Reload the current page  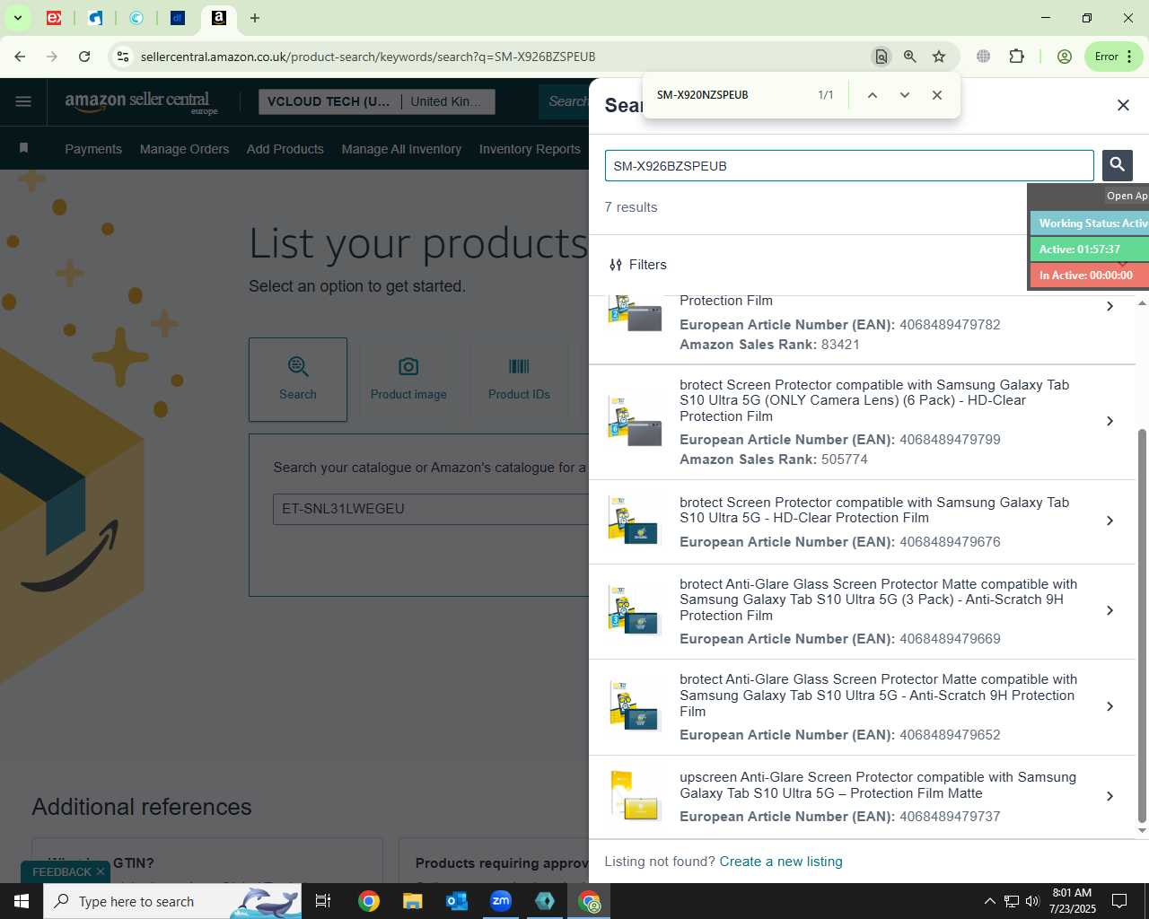coord(84,57)
